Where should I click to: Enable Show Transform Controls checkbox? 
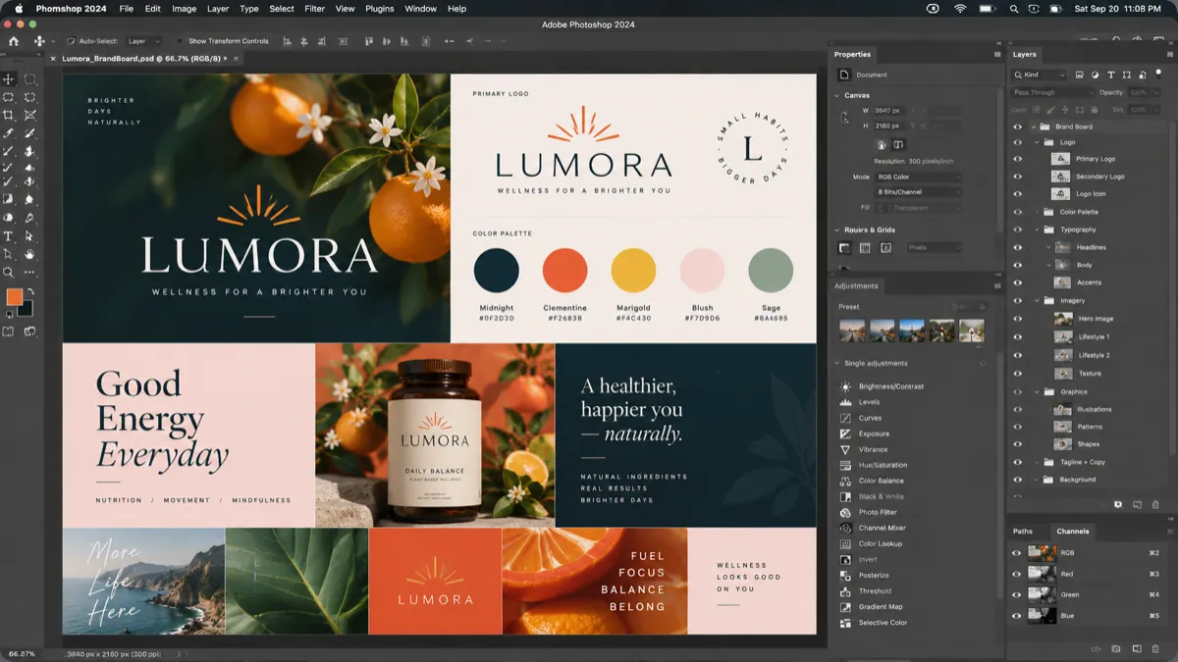[x=181, y=41]
